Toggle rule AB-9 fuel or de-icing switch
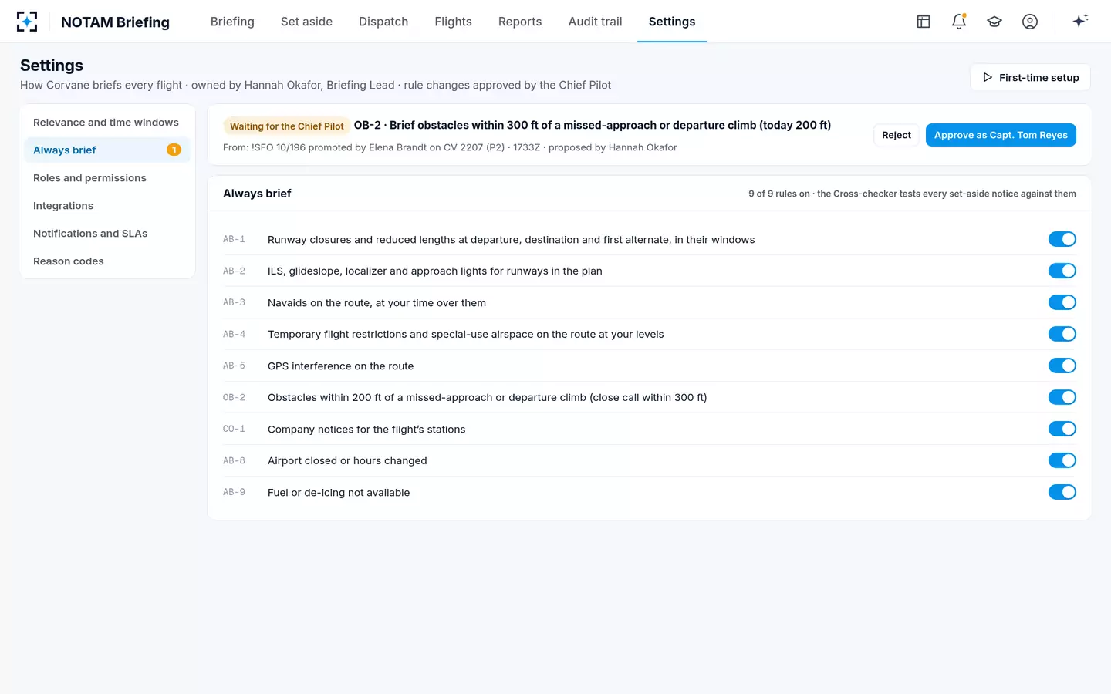Screen dimensions: 1111x694 [1062, 492]
